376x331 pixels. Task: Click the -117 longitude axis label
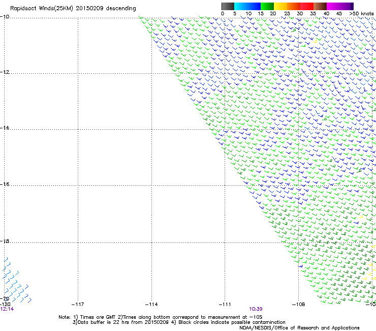tap(78, 305)
